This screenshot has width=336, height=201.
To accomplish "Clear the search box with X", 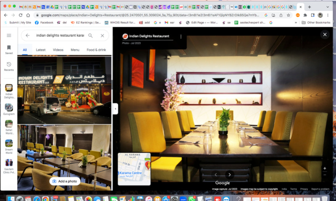I will click(102, 36).
